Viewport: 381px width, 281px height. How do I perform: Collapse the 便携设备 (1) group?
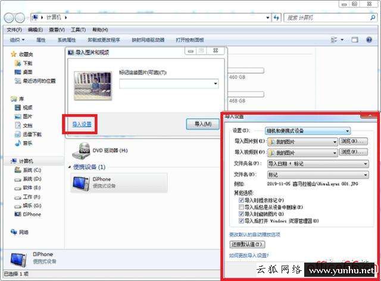point(70,167)
